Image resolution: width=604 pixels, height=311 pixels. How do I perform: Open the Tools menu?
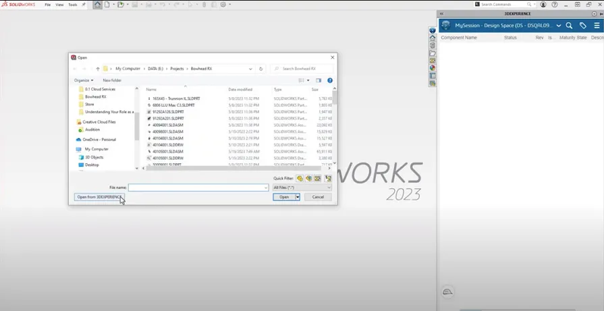point(73,5)
